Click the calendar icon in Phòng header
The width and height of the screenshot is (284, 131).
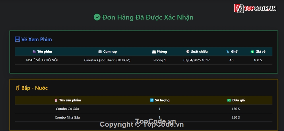[x=154, y=52]
